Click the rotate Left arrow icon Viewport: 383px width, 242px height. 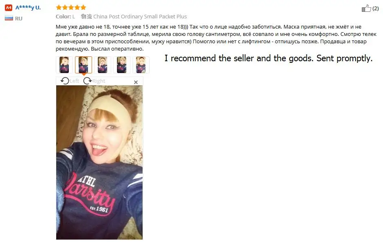click(x=65, y=81)
